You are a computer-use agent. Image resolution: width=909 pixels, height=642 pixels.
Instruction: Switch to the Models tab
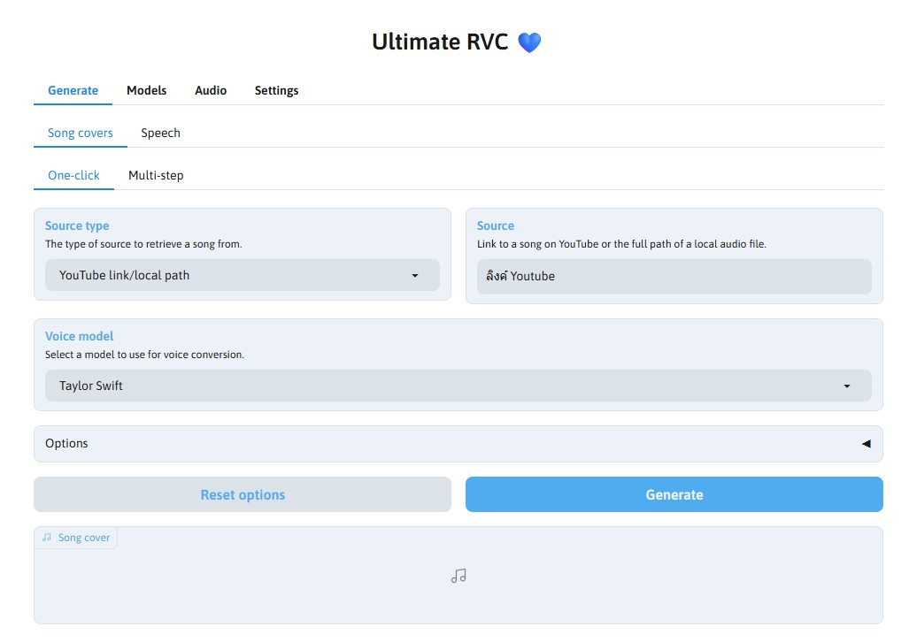click(146, 90)
